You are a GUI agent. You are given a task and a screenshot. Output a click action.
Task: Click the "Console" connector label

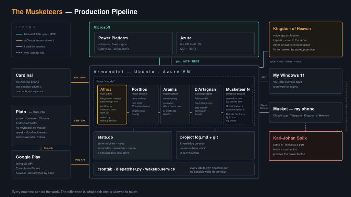48,148
